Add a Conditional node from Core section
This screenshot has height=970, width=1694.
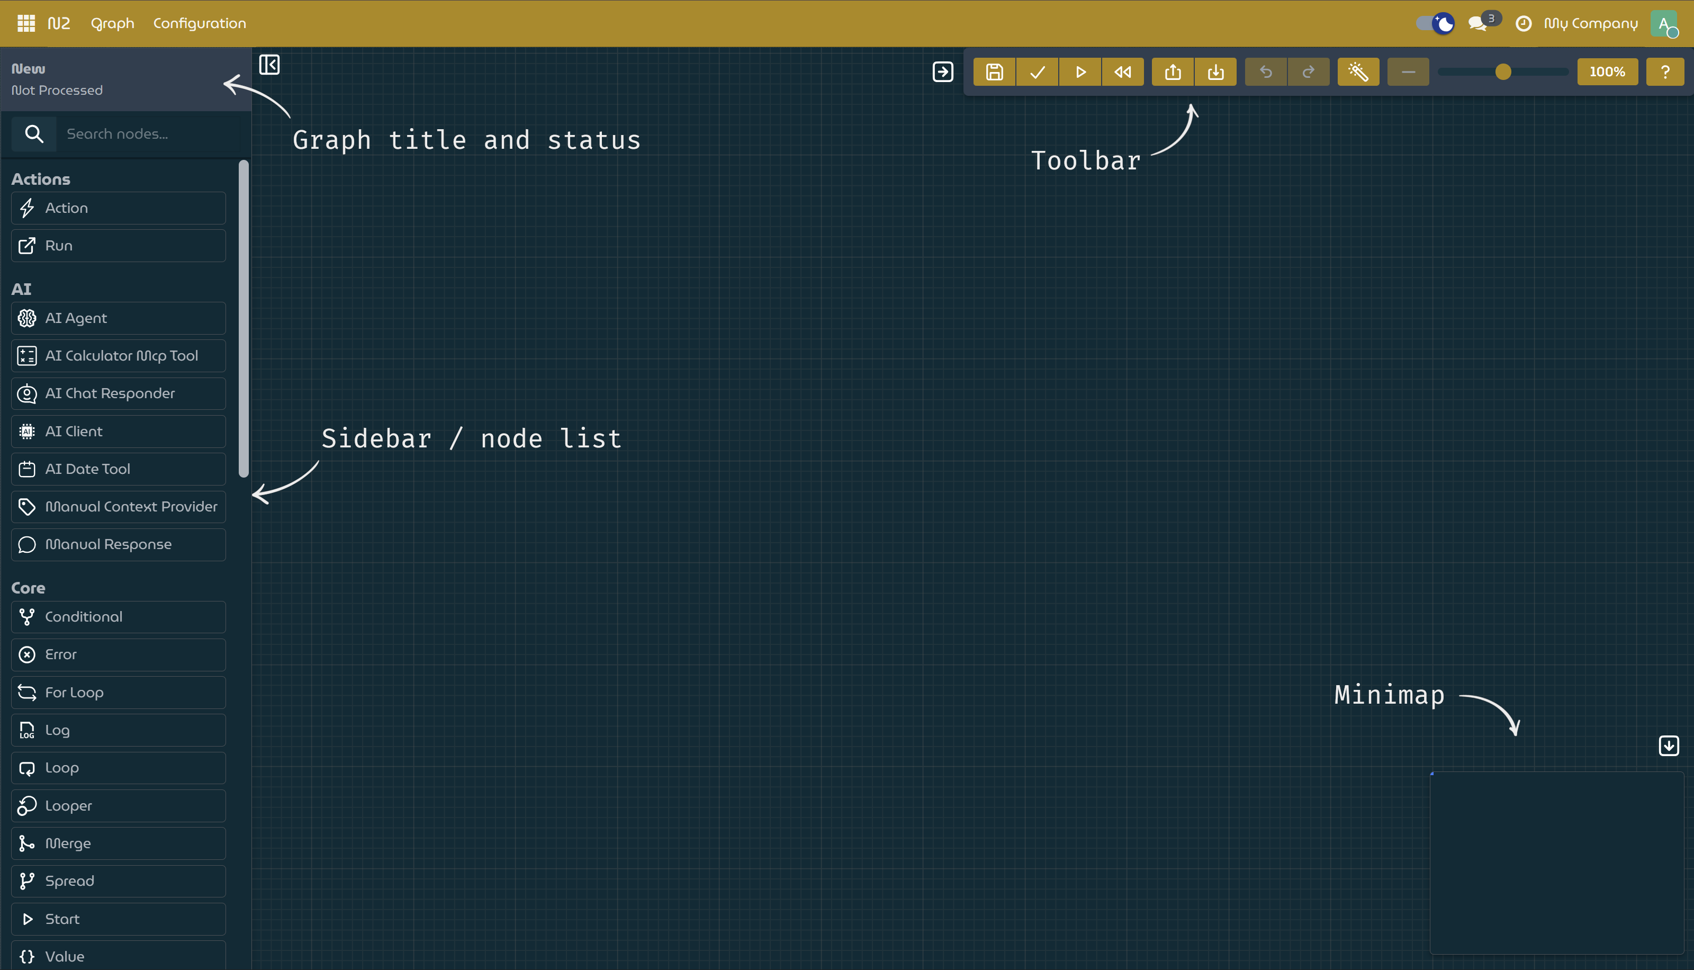[x=118, y=616]
